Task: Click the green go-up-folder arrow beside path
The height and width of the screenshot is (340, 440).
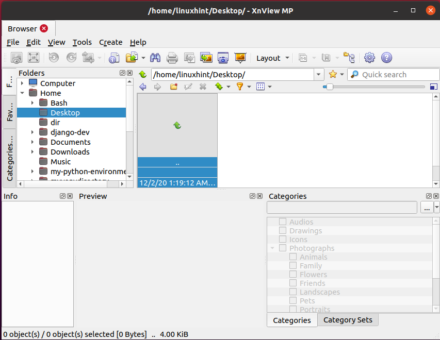Action: tap(143, 75)
